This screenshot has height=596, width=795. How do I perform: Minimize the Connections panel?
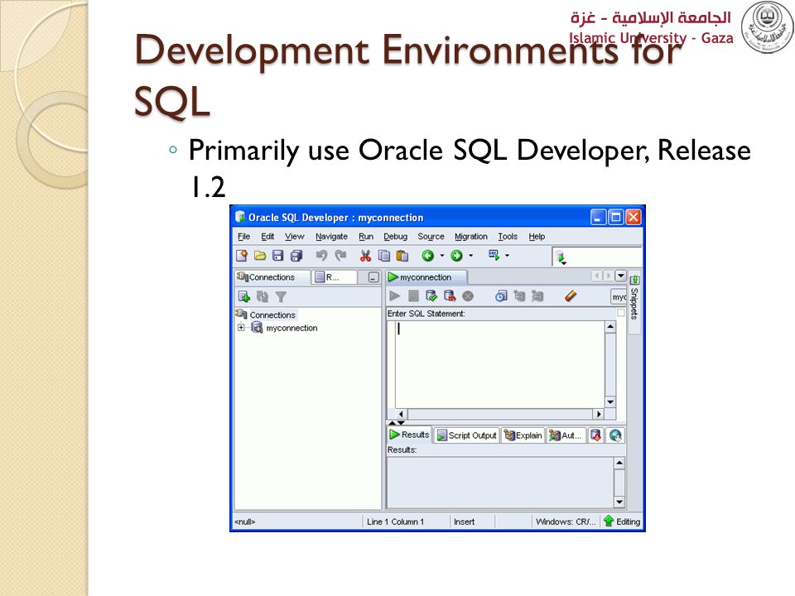pyautogui.click(x=373, y=277)
